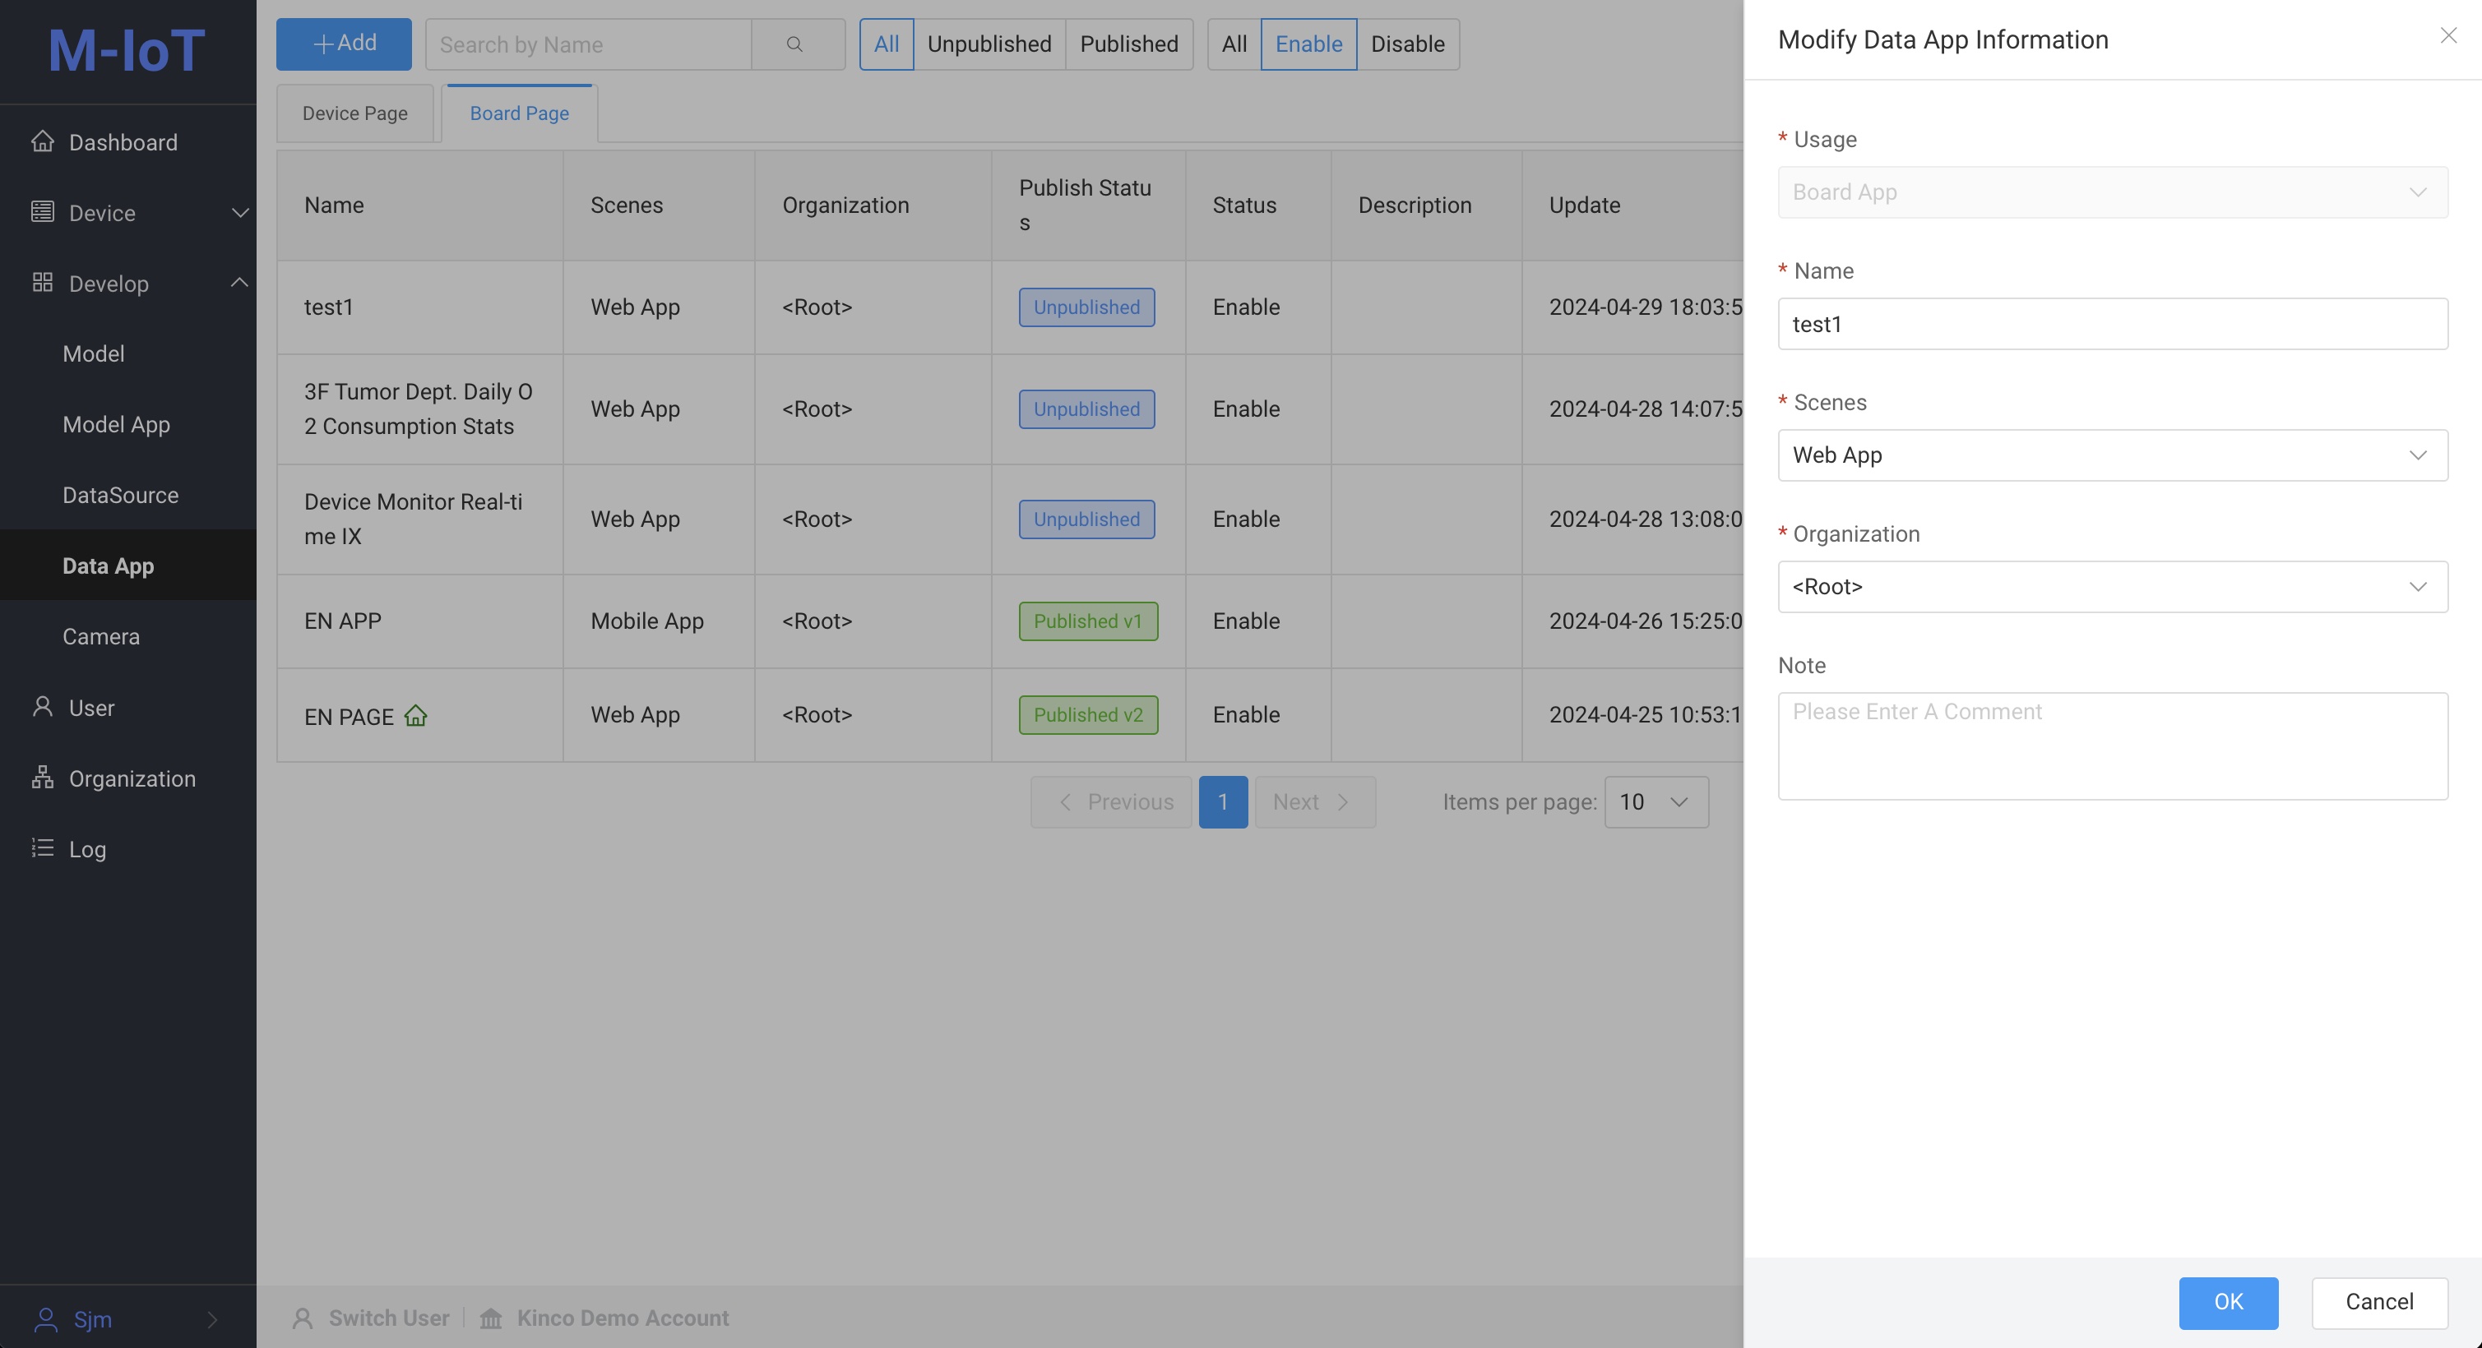Image resolution: width=2482 pixels, height=1348 pixels.
Task: Click the User person icon in sidebar
Action: pyautogui.click(x=43, y=707)
